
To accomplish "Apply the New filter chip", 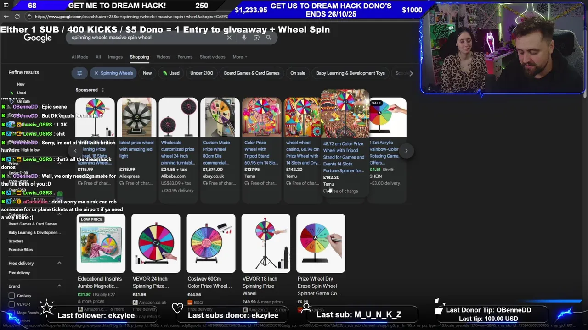I will click(x=147, y=73).
